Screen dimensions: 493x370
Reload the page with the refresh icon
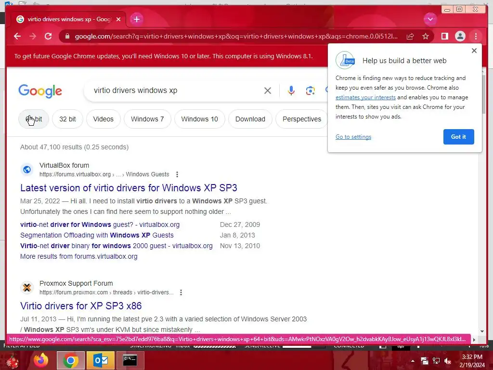pos(48,36)
